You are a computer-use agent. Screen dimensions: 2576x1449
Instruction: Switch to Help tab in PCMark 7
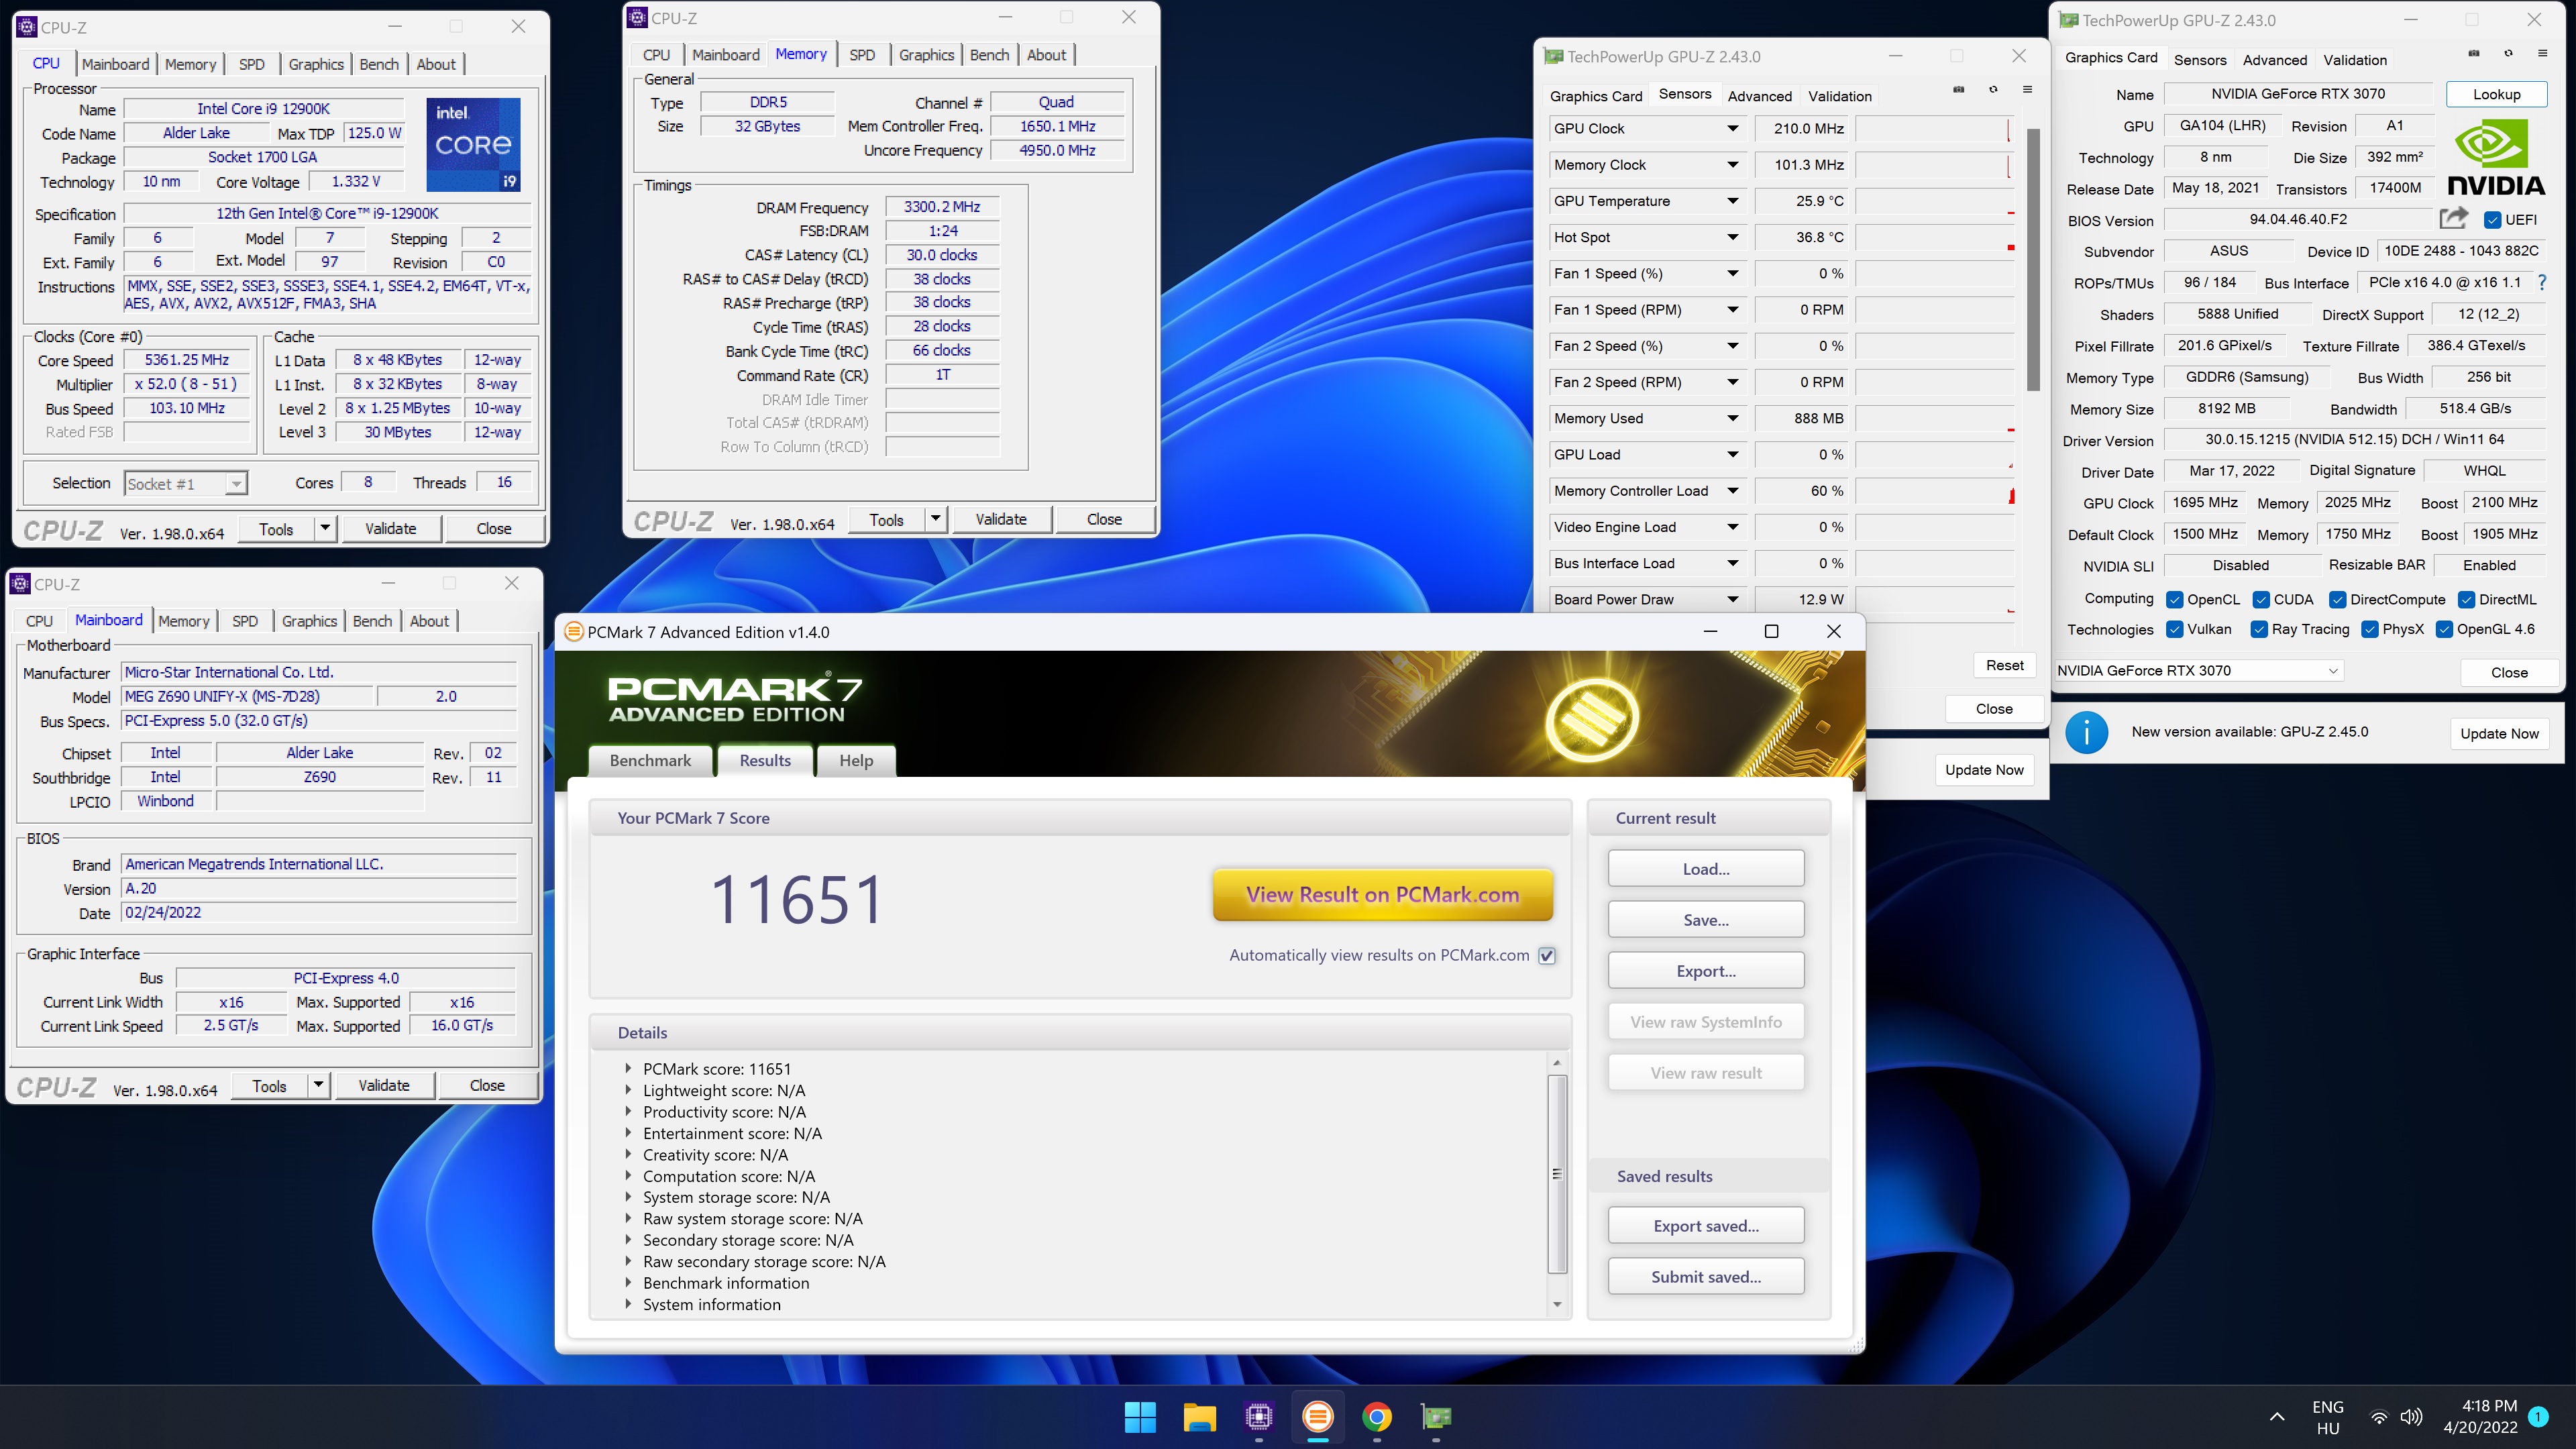[x=856, y=760]
